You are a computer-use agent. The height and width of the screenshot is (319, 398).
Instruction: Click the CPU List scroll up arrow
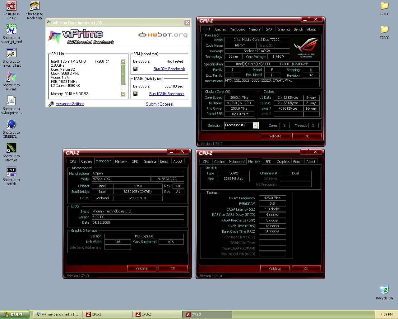(x=123, y=62)
